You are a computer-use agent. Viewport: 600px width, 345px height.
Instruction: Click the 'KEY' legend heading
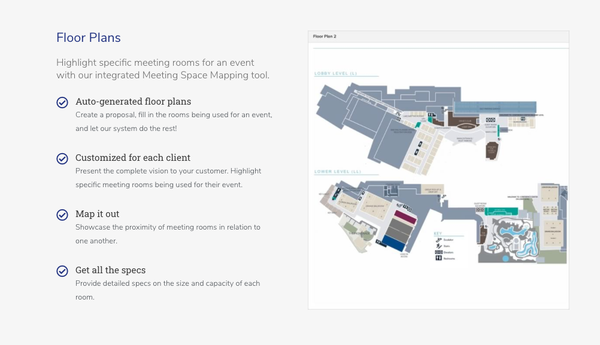click(438, 233)
